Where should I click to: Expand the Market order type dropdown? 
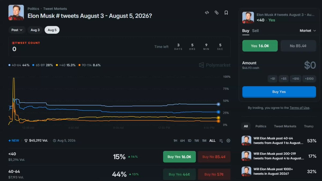click(x=308, y=31)
